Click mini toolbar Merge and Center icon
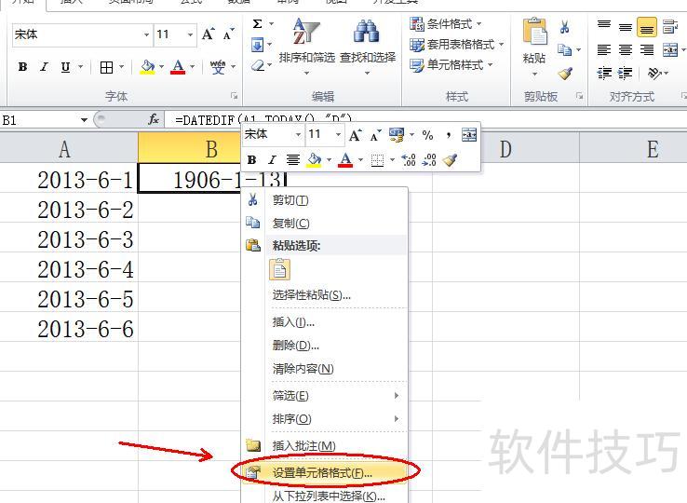 click(469, 135)
